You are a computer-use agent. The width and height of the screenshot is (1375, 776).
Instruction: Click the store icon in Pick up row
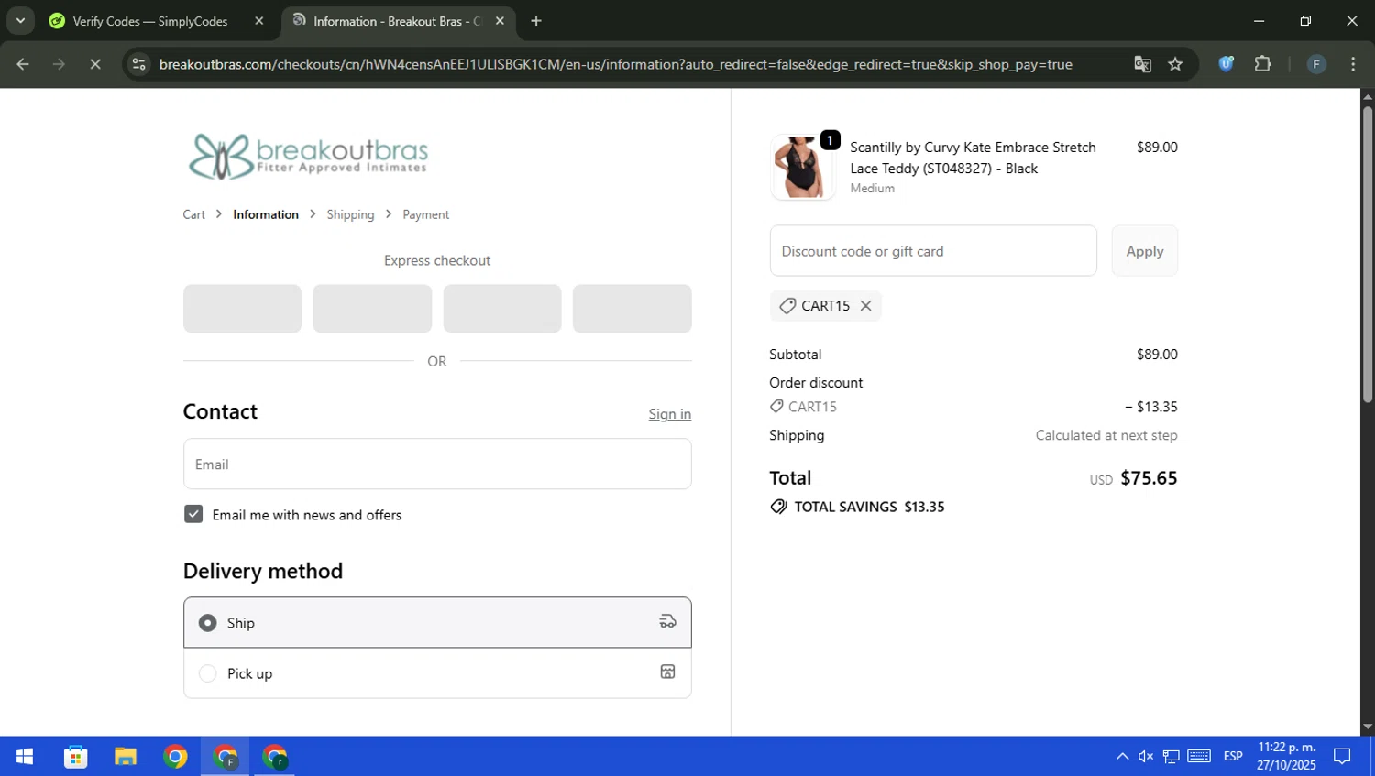pyautogui.click(x=667, y=672)
